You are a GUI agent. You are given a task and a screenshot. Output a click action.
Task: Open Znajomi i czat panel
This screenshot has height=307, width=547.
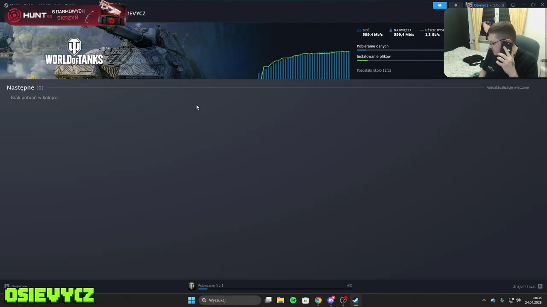(528, 287)
